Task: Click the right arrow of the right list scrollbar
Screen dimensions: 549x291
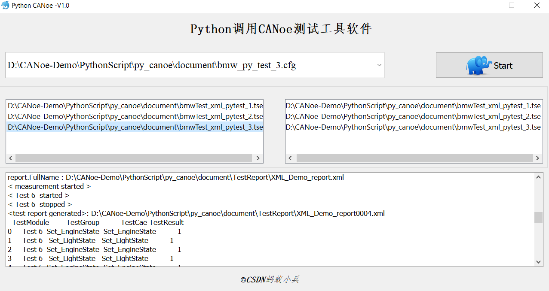Action: click(537, 158)
